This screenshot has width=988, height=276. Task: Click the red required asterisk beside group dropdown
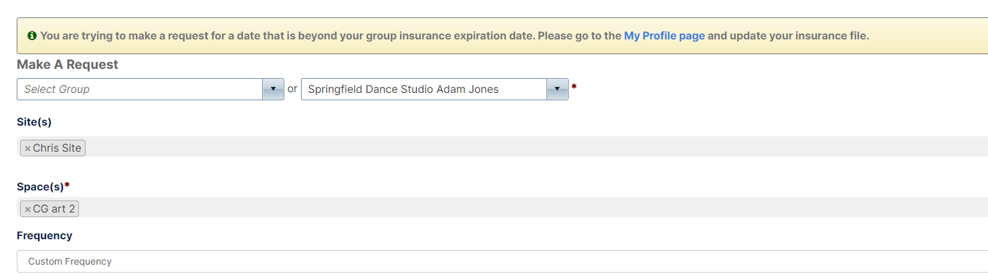(x=574, y=87)
